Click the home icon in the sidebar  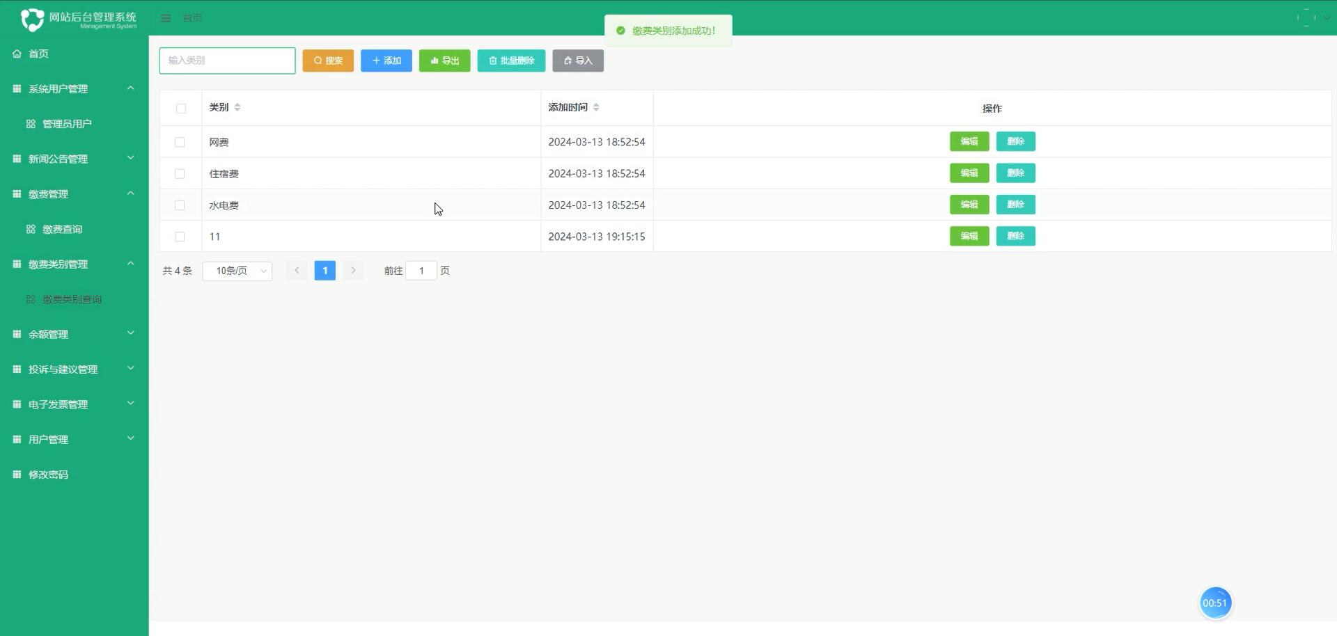pyautogui.click(x=17, y=54)
